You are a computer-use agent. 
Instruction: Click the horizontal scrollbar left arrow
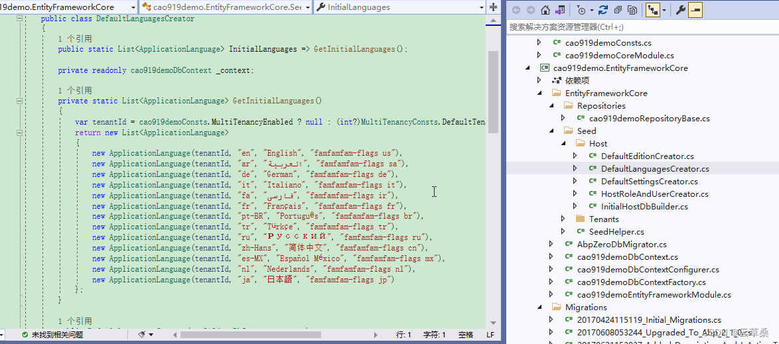pos(175,335)
